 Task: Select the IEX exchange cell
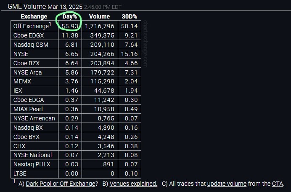point(18,91)
